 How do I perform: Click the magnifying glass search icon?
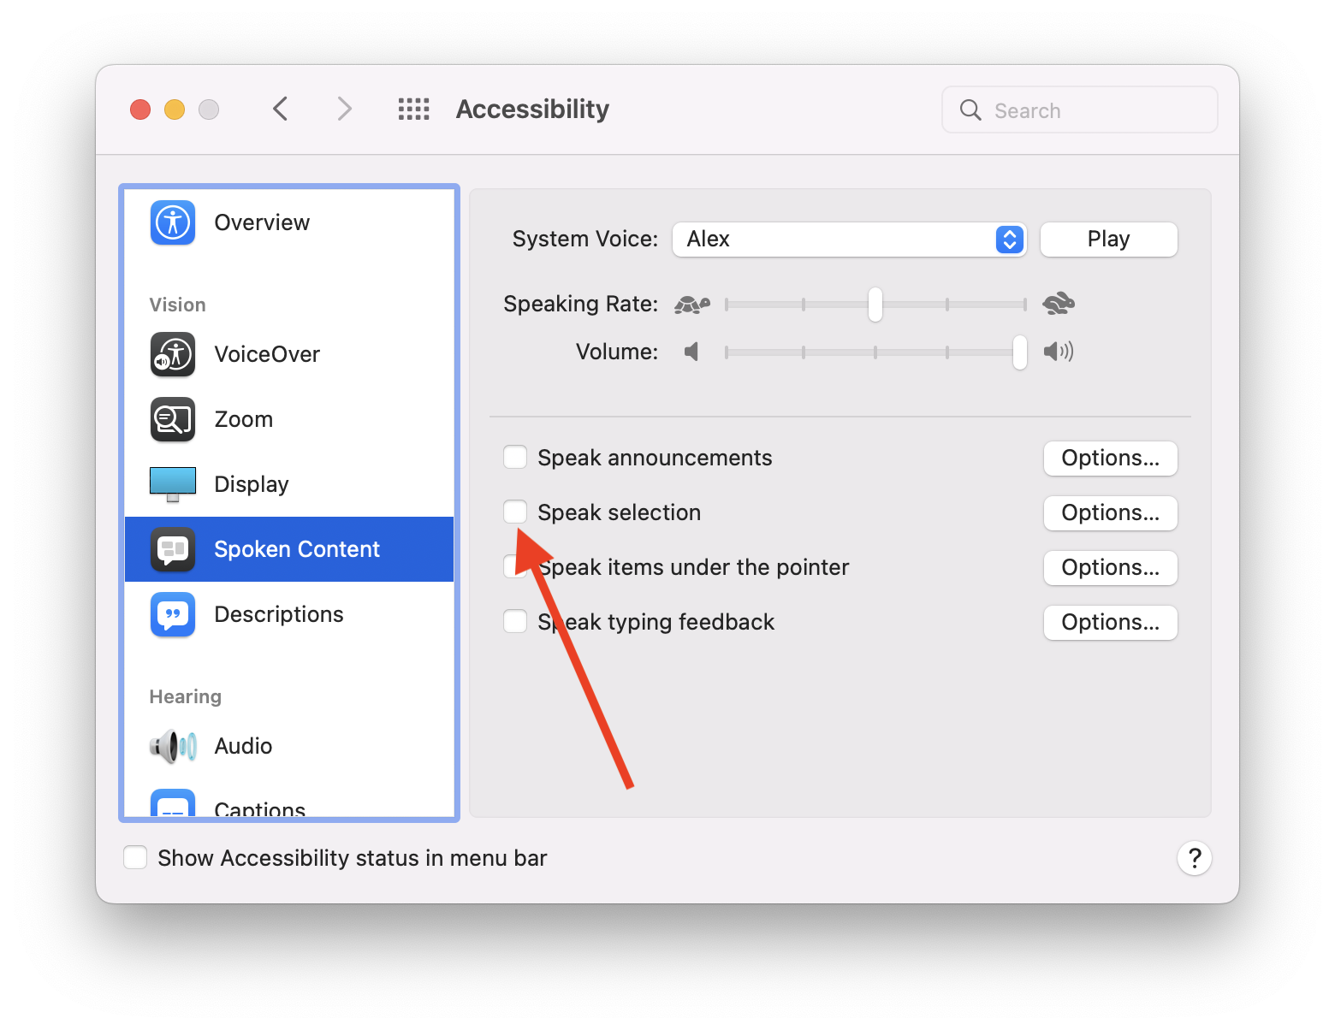pos(970,110)
